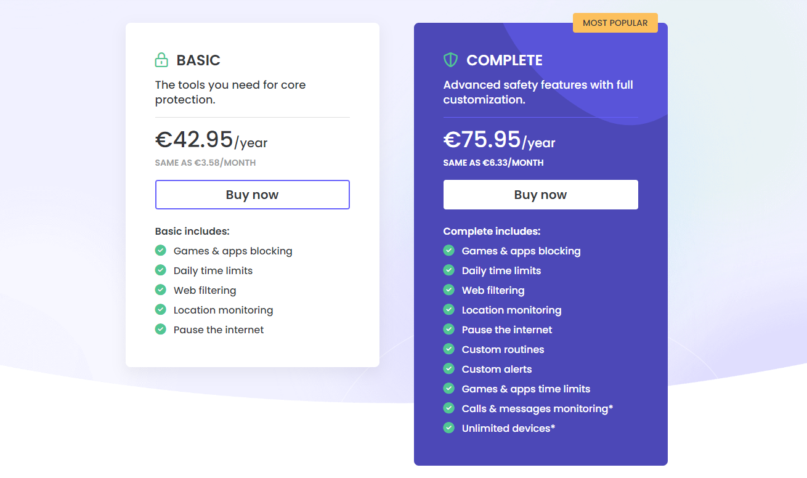Click checkmark beside Custom alerts
The height and width of the screenshot is (478, 807).
tap(449, 369)
